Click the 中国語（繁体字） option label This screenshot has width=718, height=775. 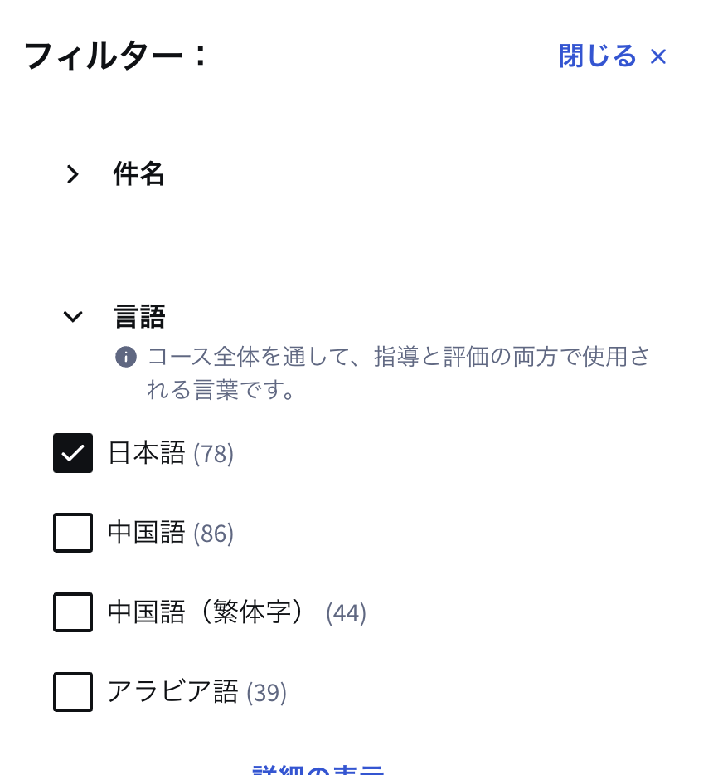(207, 612)
